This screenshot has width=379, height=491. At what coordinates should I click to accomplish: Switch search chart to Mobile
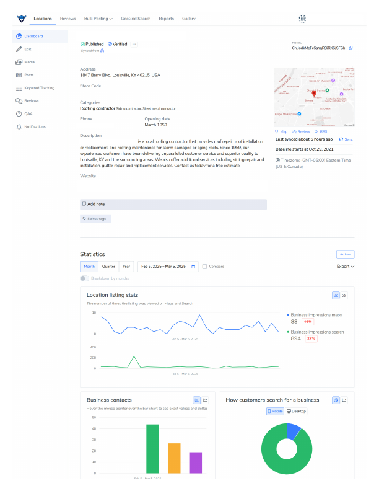point(275,411)
